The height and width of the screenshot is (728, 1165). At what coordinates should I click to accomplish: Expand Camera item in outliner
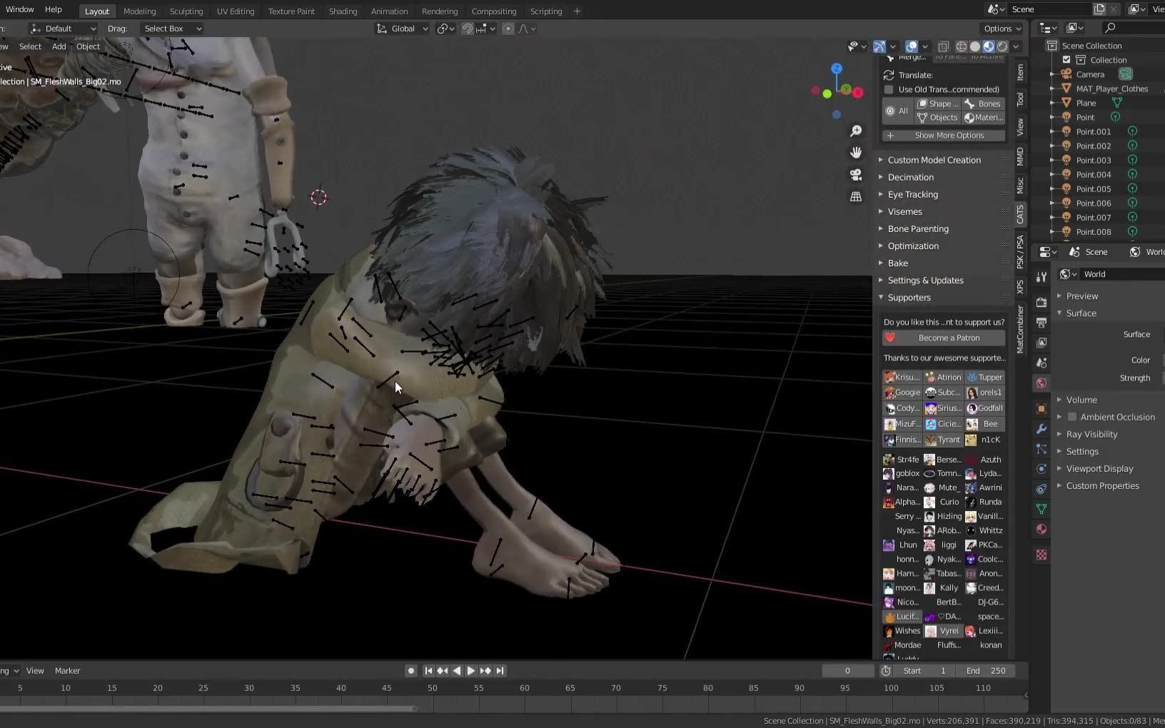(1051, 74)
